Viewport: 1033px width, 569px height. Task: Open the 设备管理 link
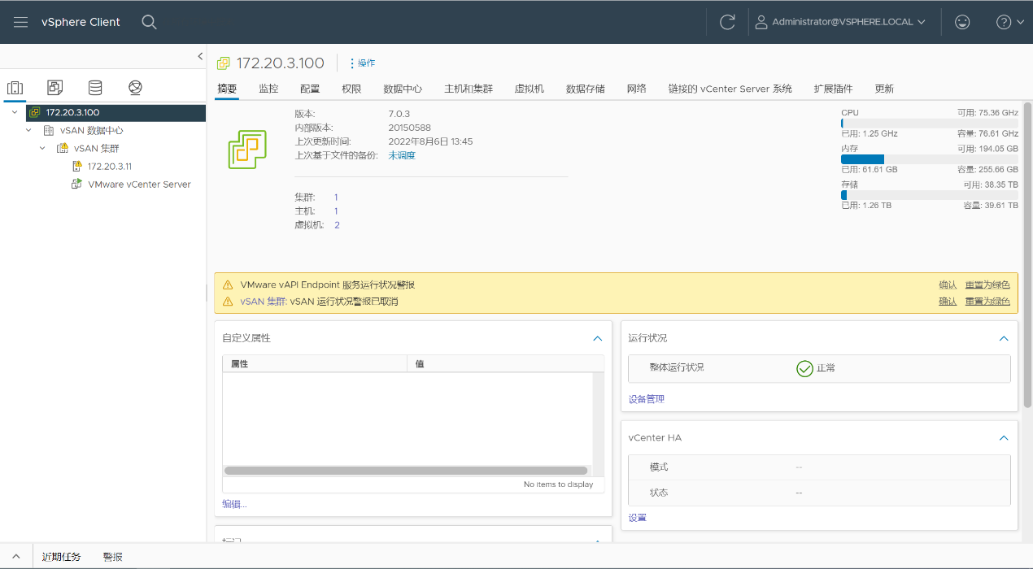coord(647,399)
